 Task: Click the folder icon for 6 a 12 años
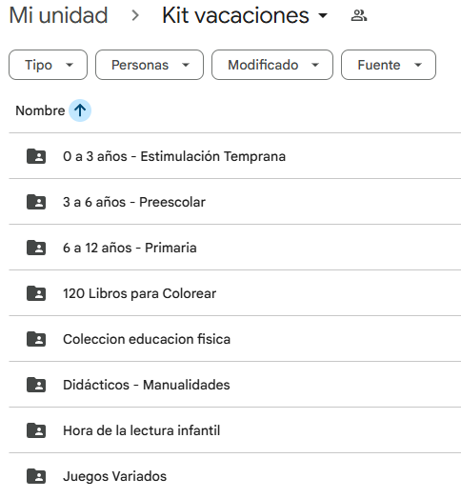point(36,248)
